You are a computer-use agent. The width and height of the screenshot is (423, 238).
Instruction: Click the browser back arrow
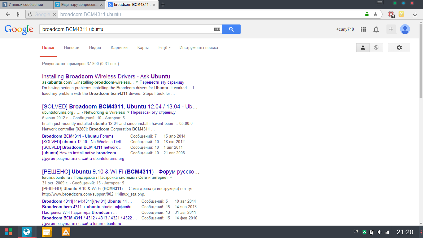(x=8, y=14)
